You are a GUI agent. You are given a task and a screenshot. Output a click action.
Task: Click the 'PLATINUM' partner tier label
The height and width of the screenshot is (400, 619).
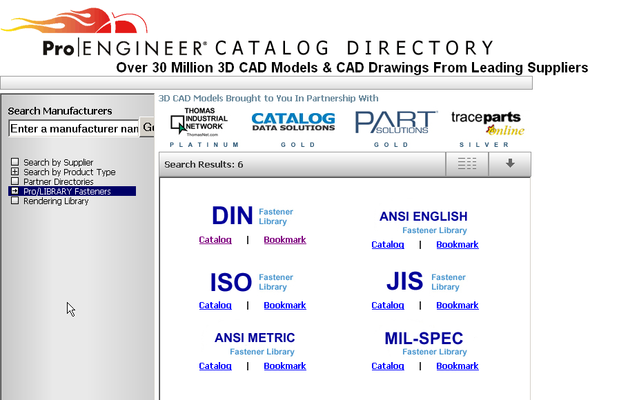(204, 145)
